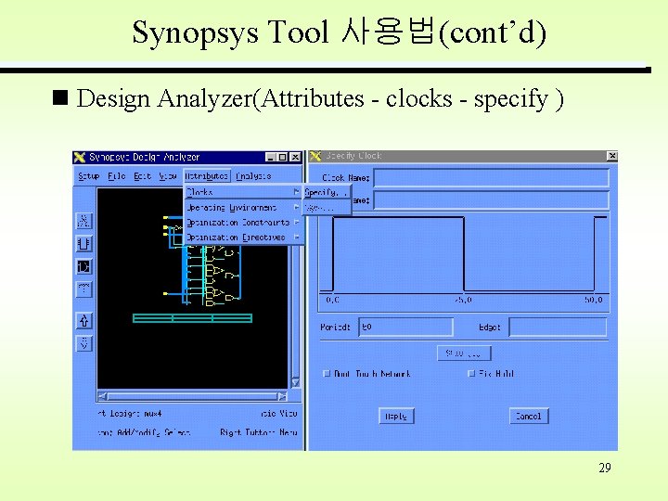Open the View menu
The image size is (668, 501).
(x=168, y=176)
